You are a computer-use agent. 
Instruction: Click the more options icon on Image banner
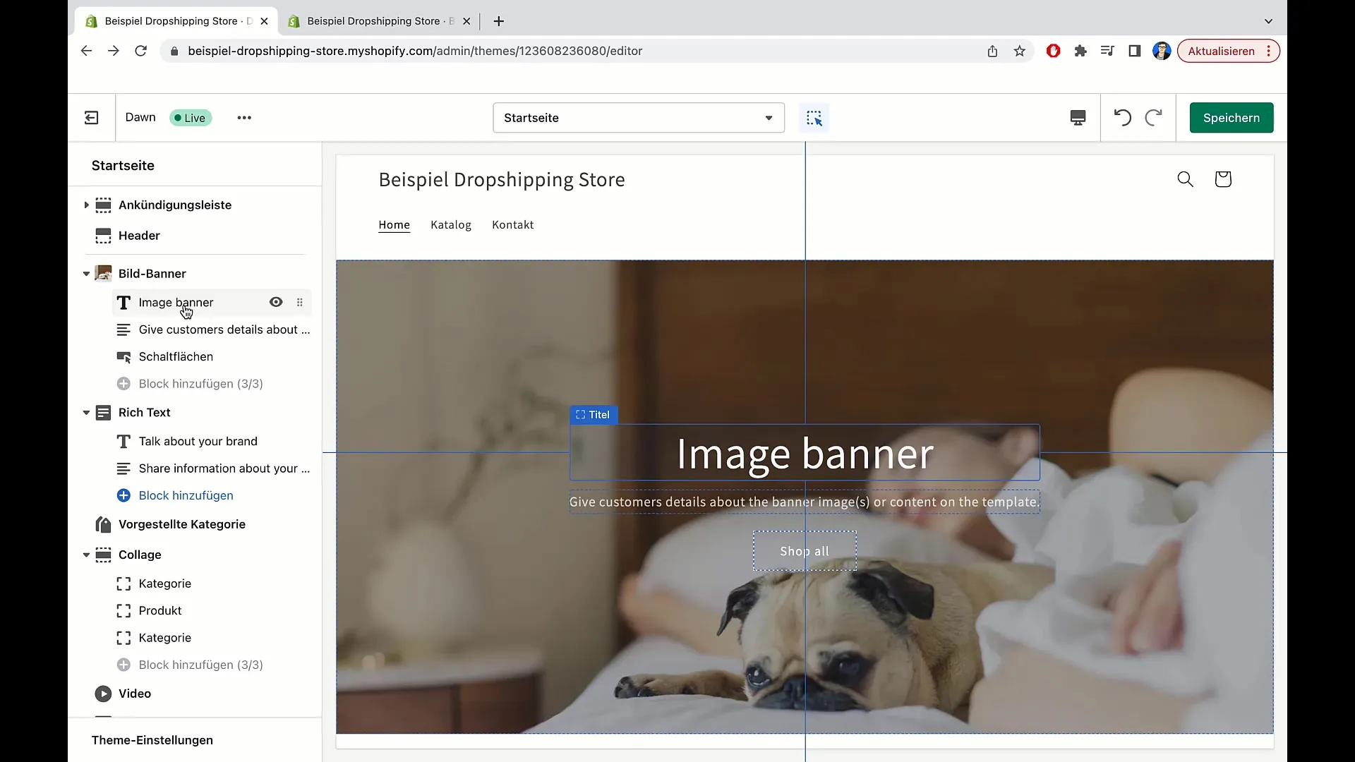[300, 301]
